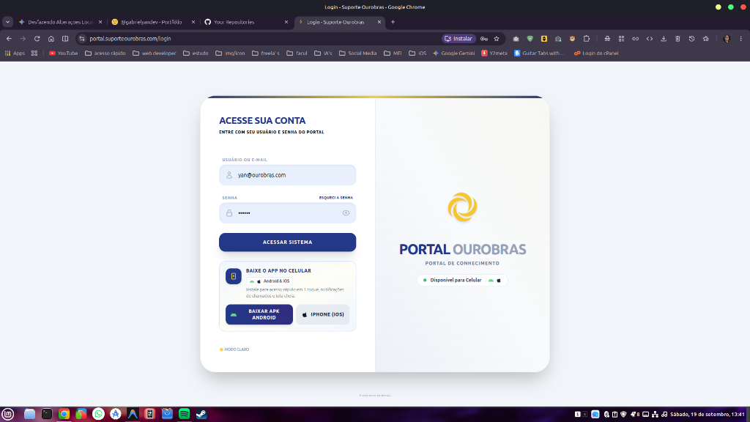Screen dimensions: 750x422
Task: Open WhatsApp from the taskbar
Action: [x=98, y=415]
